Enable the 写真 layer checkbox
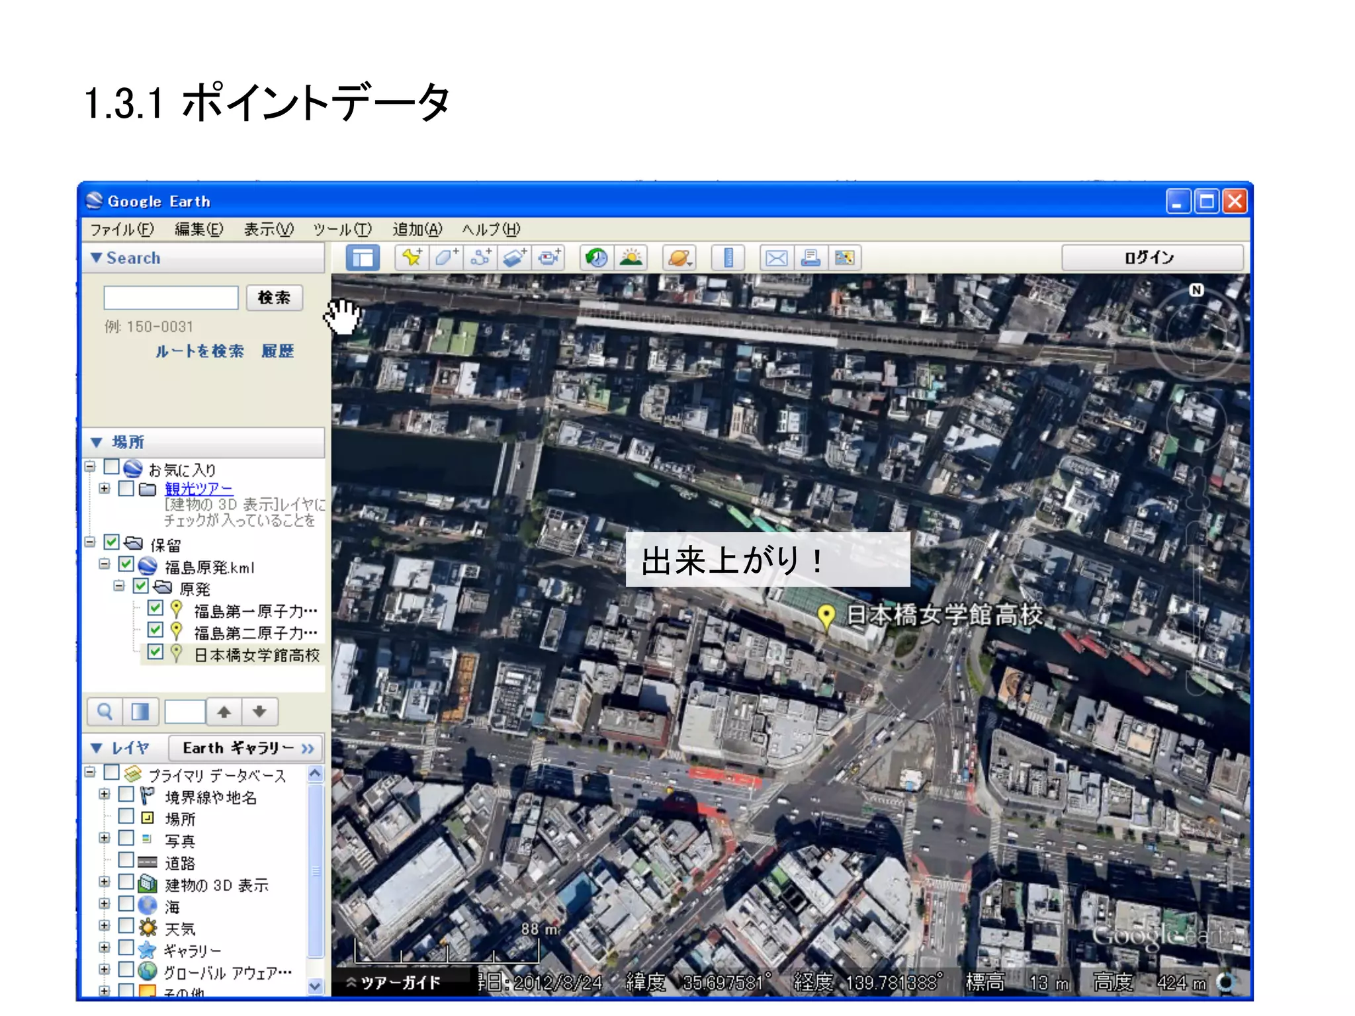Screen dimensions: 1355x1016 tap(126, 837)
